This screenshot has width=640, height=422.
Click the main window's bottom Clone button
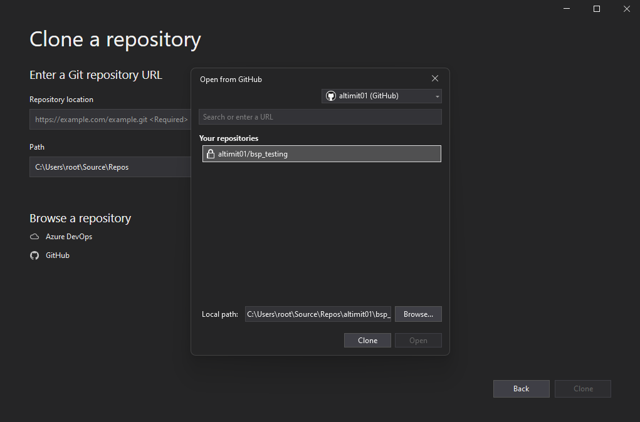coord(583,389)
